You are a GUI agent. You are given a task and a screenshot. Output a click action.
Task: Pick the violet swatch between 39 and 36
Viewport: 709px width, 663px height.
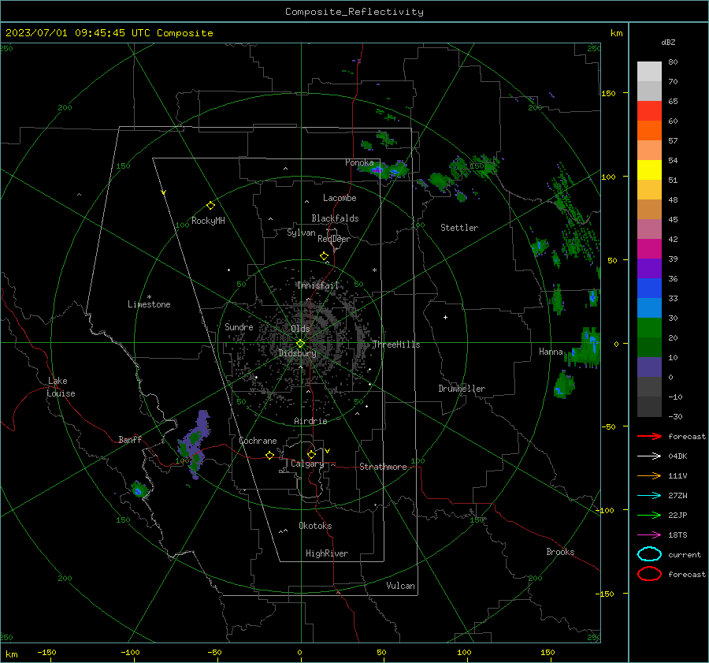point(649,268)
